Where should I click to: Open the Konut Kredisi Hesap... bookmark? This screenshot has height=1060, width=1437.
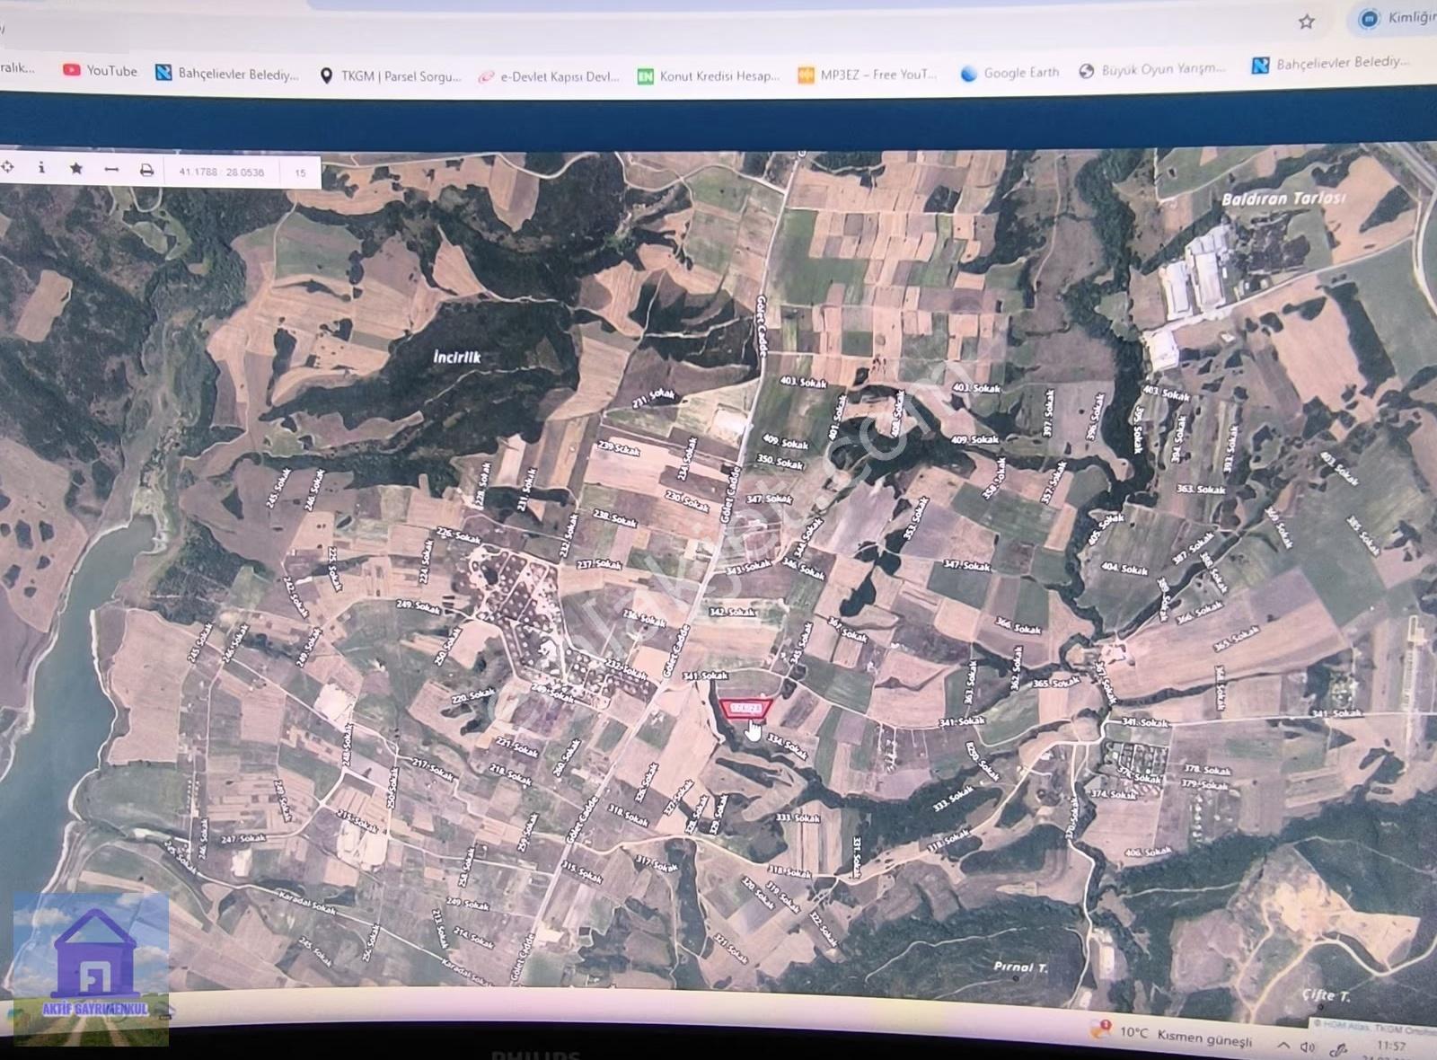(709, 76)
